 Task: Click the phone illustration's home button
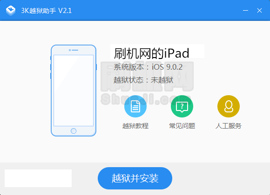[74, 131]
